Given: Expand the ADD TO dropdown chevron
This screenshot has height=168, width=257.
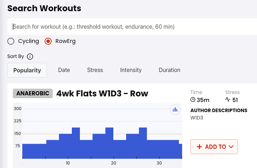Looking at the screenshot, I should coord(231,147).
